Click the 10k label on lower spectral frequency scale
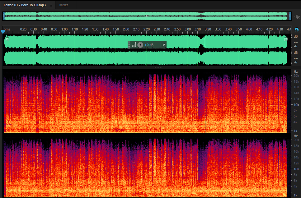 pos(296,169)
